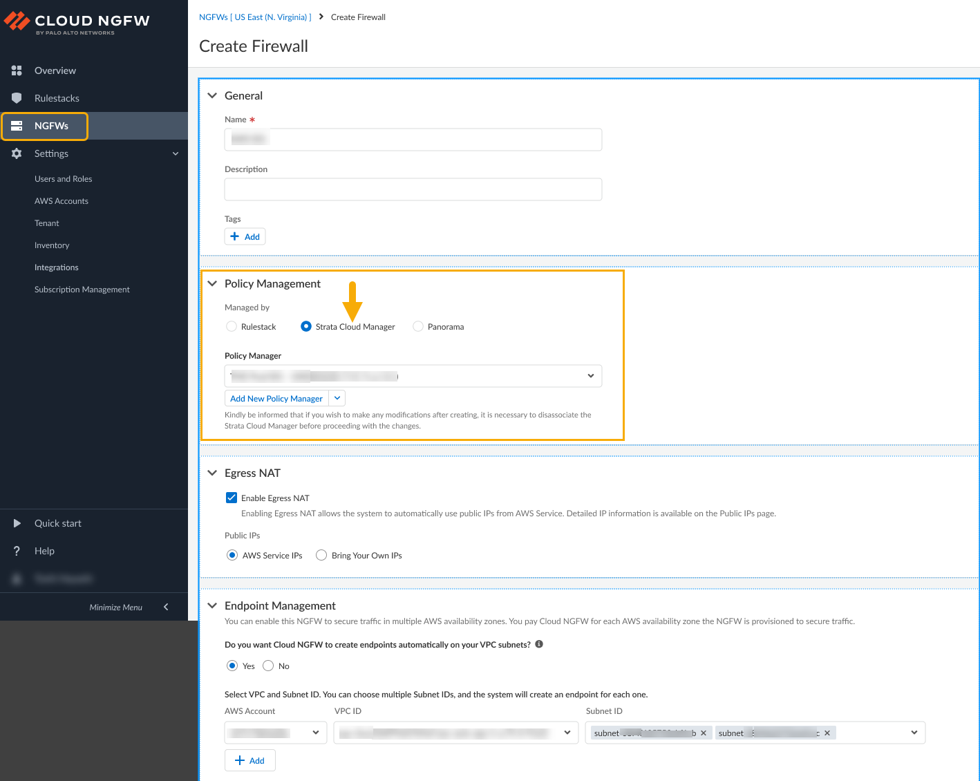The image size is (980, 781).
Task: Click the breadcrumb chevron separator
Action: coord(321,17)
